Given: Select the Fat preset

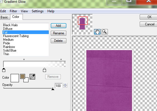Looking at the screenshot, I should 26,32.
